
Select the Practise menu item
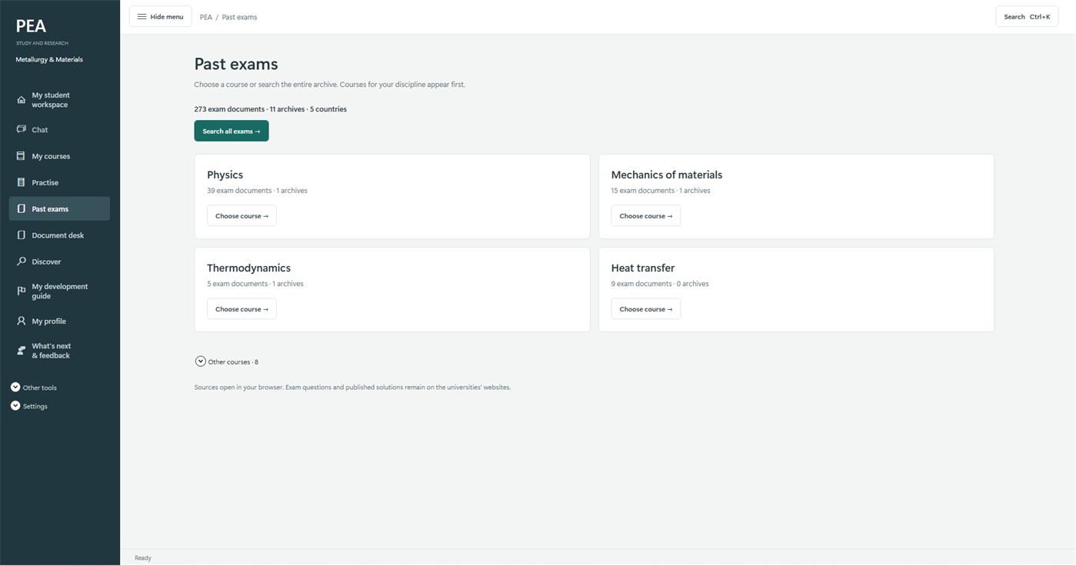pyautogui.click(x=59, y=182)
